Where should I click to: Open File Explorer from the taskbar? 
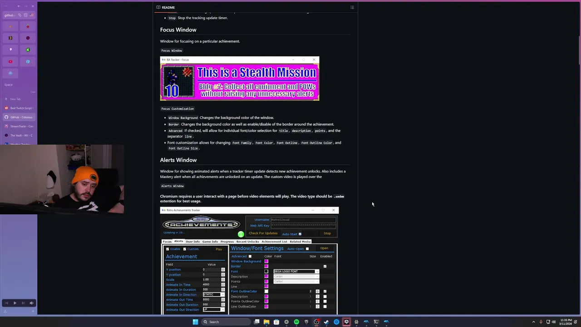(266, 322)
